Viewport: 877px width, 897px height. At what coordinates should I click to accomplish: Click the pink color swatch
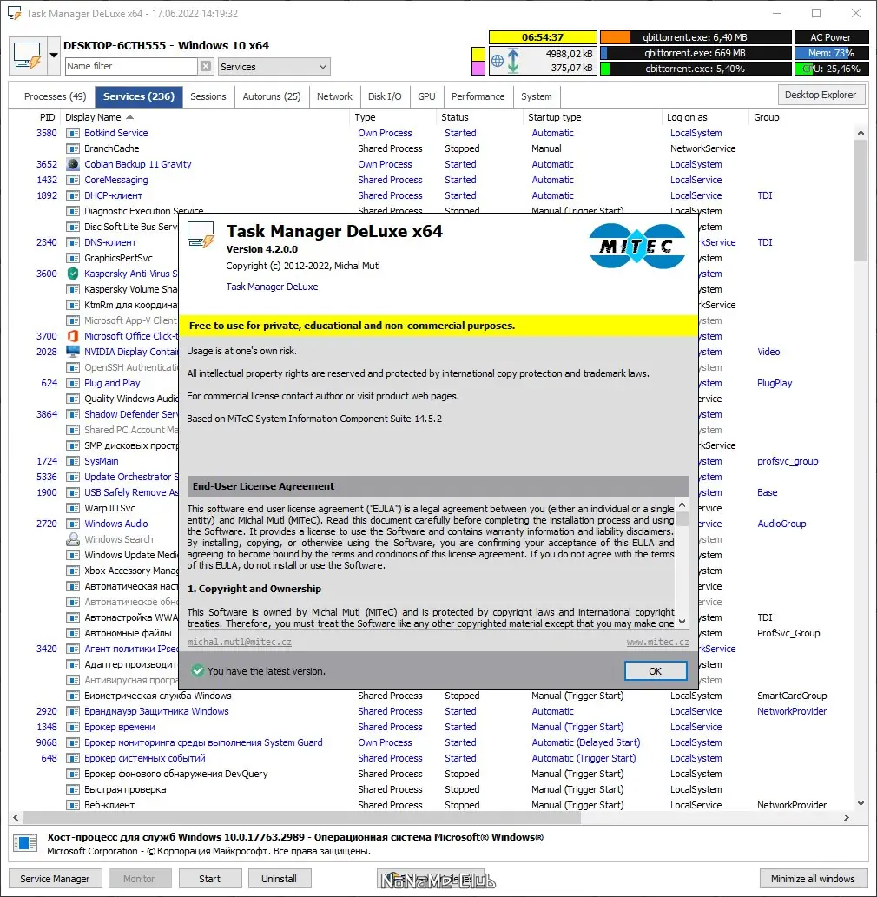(478, 68)
